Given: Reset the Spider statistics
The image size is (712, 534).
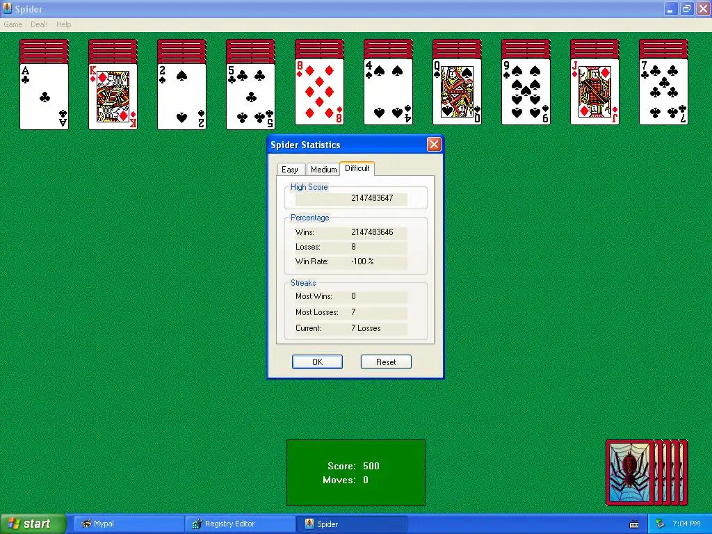Looking at the screenshot, I should point(386,362).
